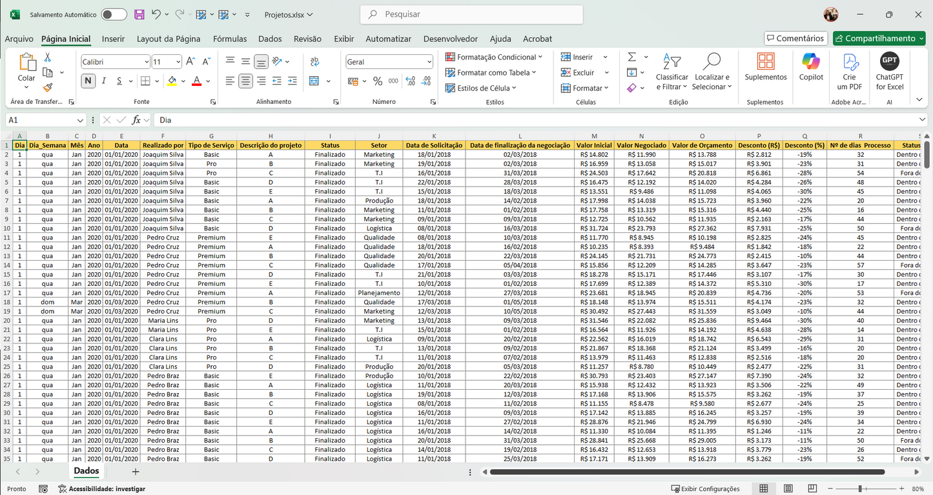Toggle bold formatting in the Fonte group
Viewport: 933px width, 495px height.
(x=88, y=81)
